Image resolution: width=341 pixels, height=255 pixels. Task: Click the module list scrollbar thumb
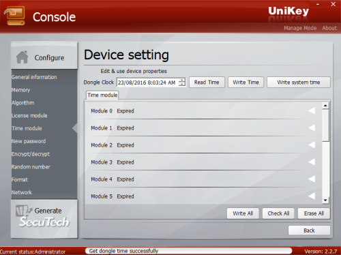point(325,125)
